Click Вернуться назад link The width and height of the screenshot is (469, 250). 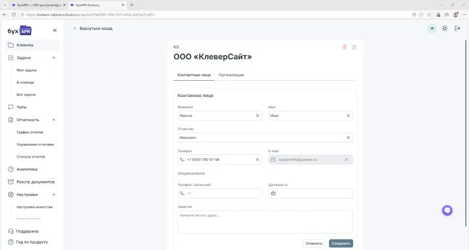93,29
